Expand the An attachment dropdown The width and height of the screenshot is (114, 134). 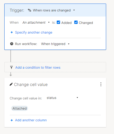tap(36, 22)
